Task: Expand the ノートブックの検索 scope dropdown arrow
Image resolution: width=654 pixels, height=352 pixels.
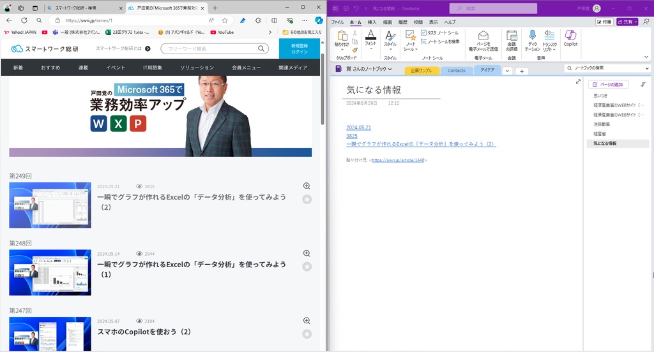Action: (x=647, y=68)
